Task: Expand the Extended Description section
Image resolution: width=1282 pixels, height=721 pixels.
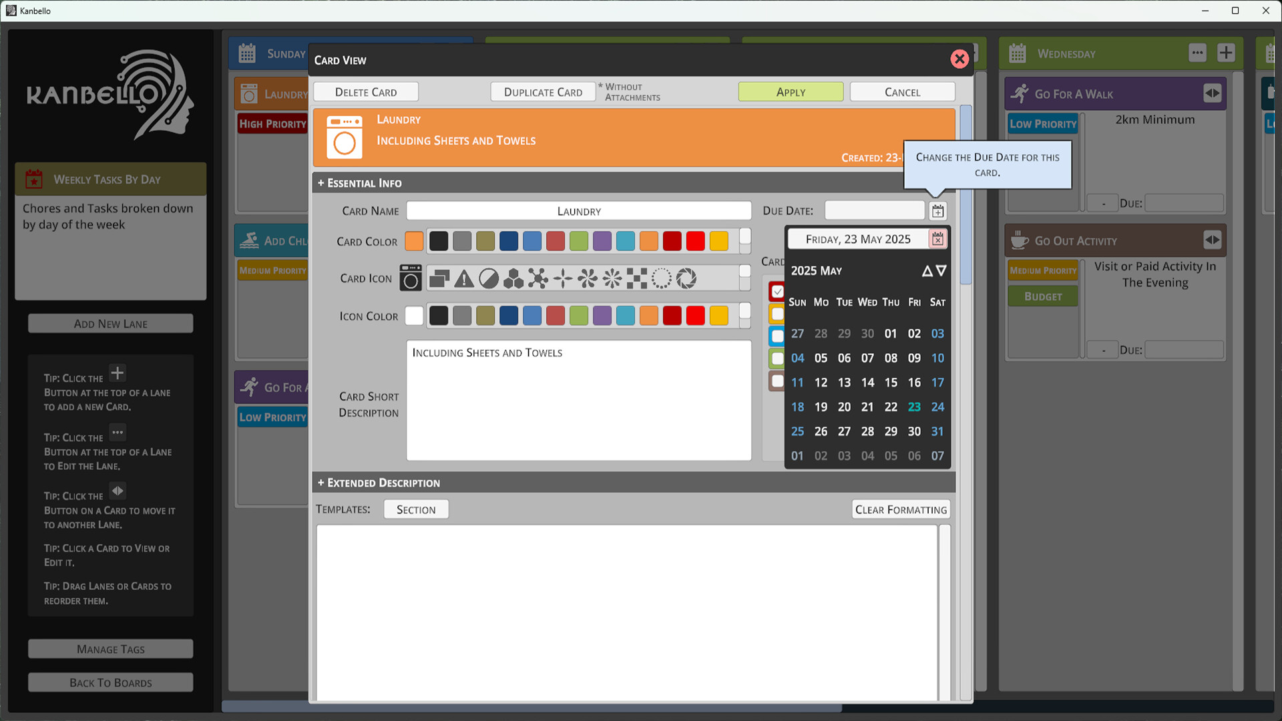Action: [x=379, y=483]
